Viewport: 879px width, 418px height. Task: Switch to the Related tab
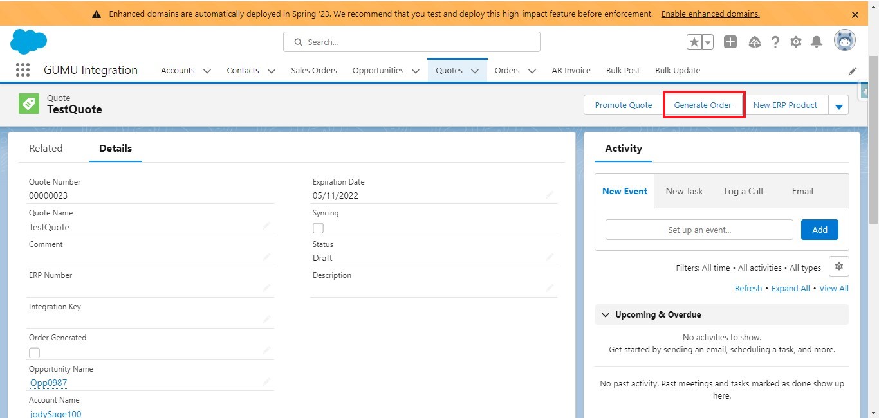pyautogui.click(x=46, y=148)
